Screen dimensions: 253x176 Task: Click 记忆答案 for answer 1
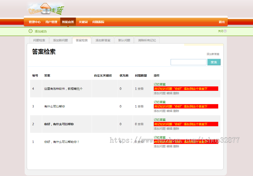(x=160, y=137)
